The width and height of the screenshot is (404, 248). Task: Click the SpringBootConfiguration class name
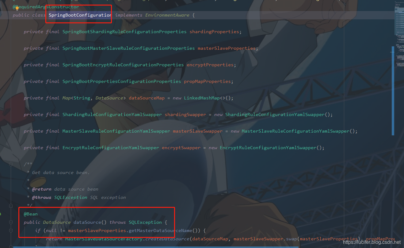[x=80, y=15]
